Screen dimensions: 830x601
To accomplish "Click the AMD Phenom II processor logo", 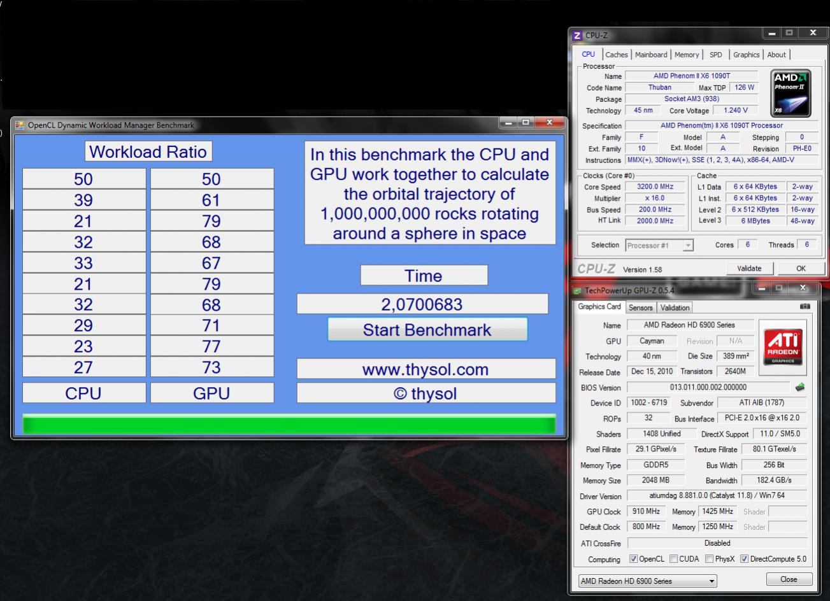I will 791,94.
